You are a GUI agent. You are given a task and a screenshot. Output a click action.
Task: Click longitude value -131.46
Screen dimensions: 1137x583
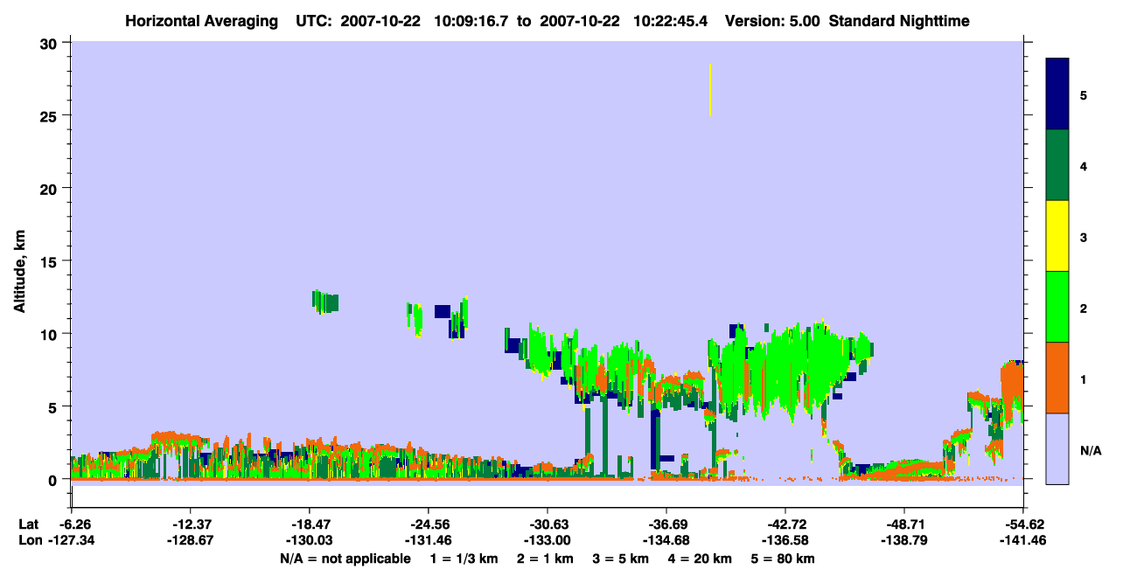point(428,541)
